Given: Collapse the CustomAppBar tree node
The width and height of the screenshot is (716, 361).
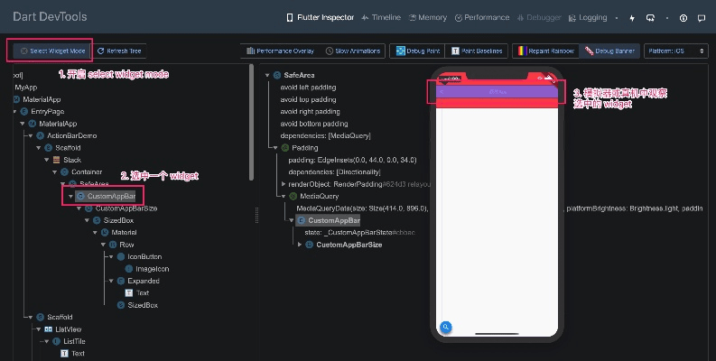Looking at the screenshot, I should [70, 196].
